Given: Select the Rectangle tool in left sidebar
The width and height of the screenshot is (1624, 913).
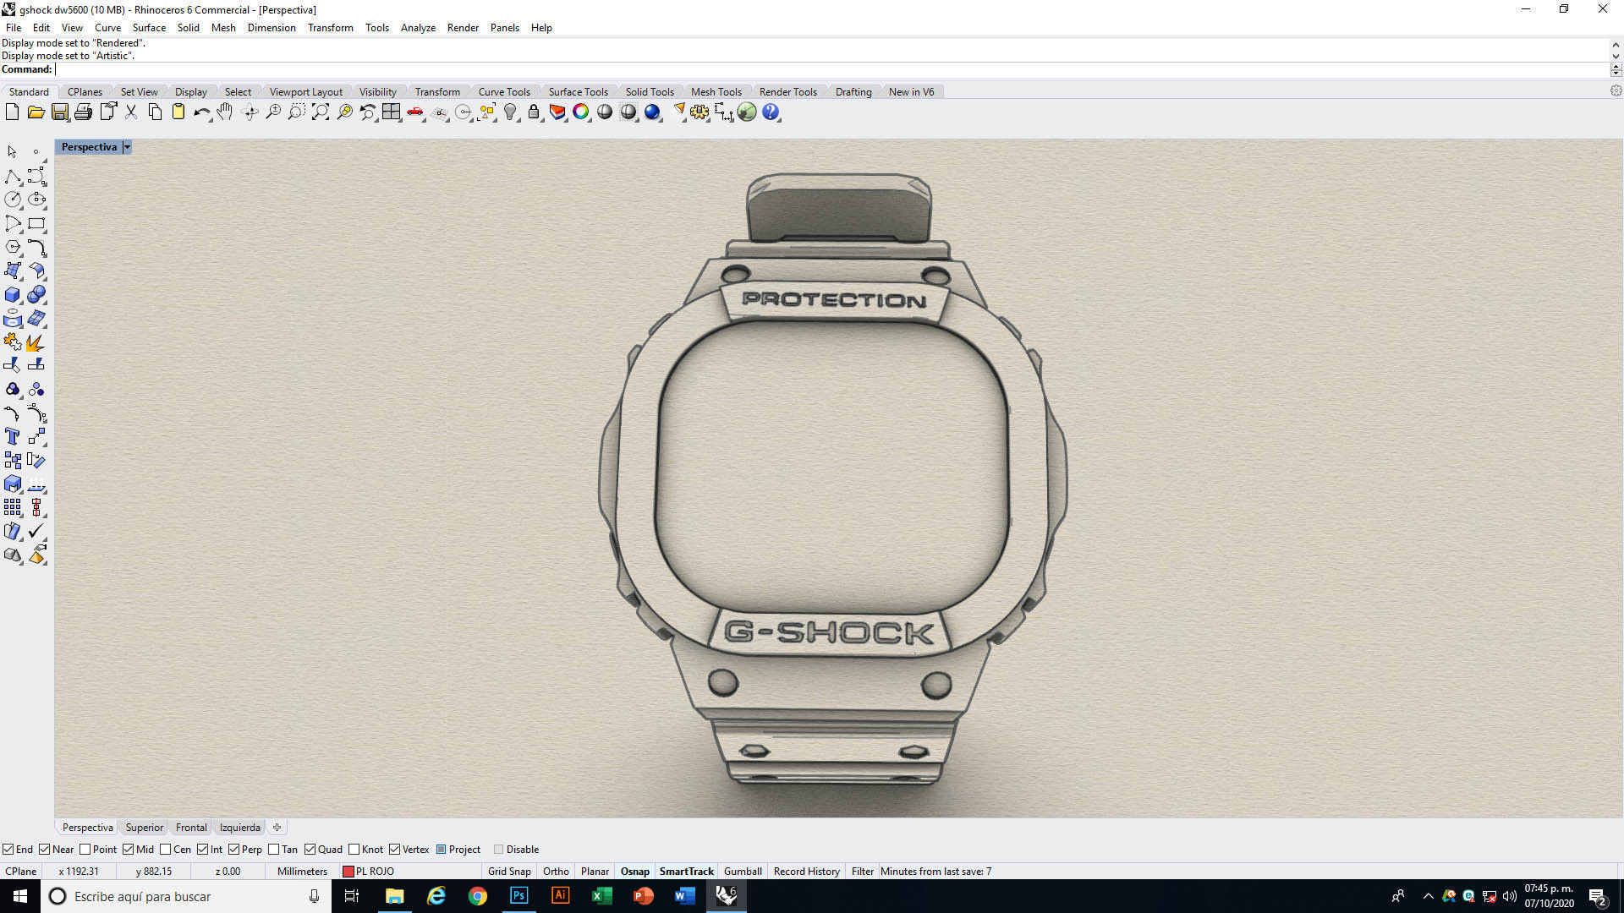Looking at the screenshot, I should (x=36, y=223).
